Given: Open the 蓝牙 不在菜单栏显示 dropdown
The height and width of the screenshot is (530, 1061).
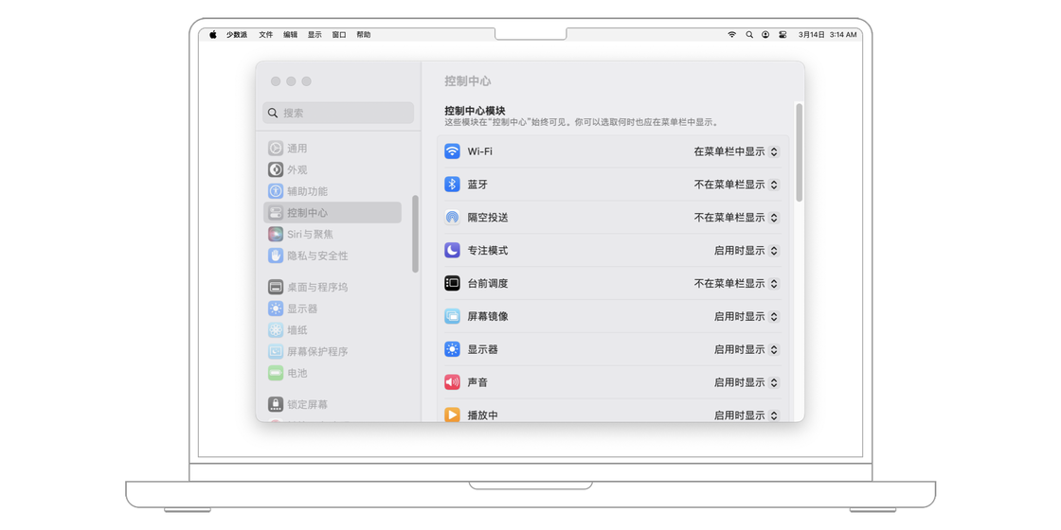Looking at the screenshot, I should click(736, 185).
